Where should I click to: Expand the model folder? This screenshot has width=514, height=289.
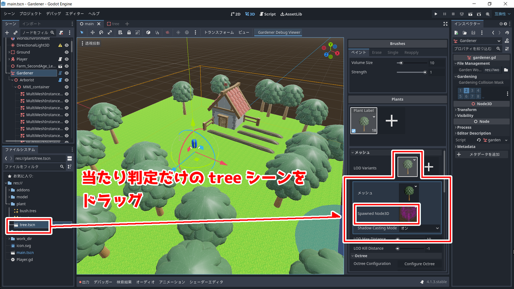(x=9, y=197)
